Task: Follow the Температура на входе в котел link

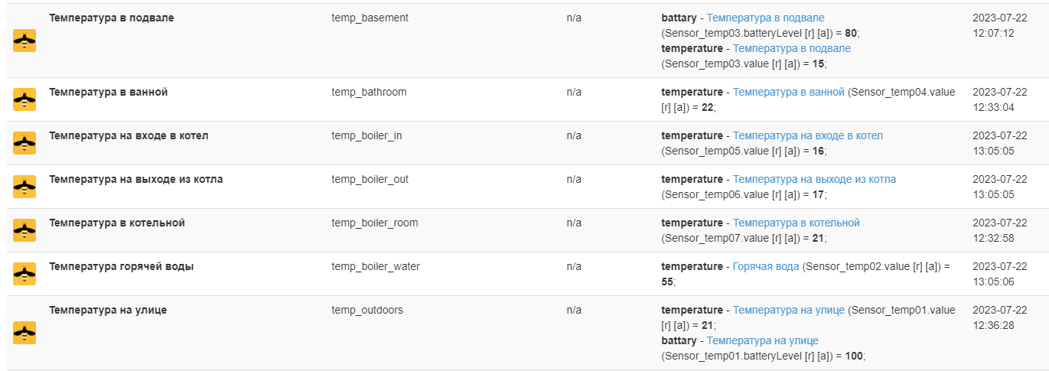Action: pyautogui.click(x=807, y=135)
